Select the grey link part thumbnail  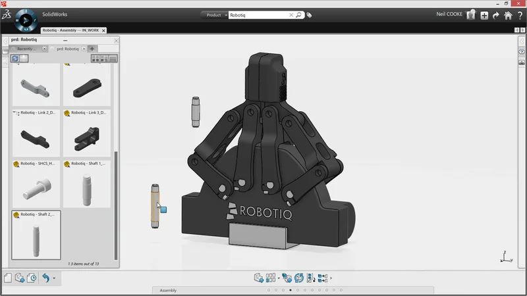(x=36, y=86)
